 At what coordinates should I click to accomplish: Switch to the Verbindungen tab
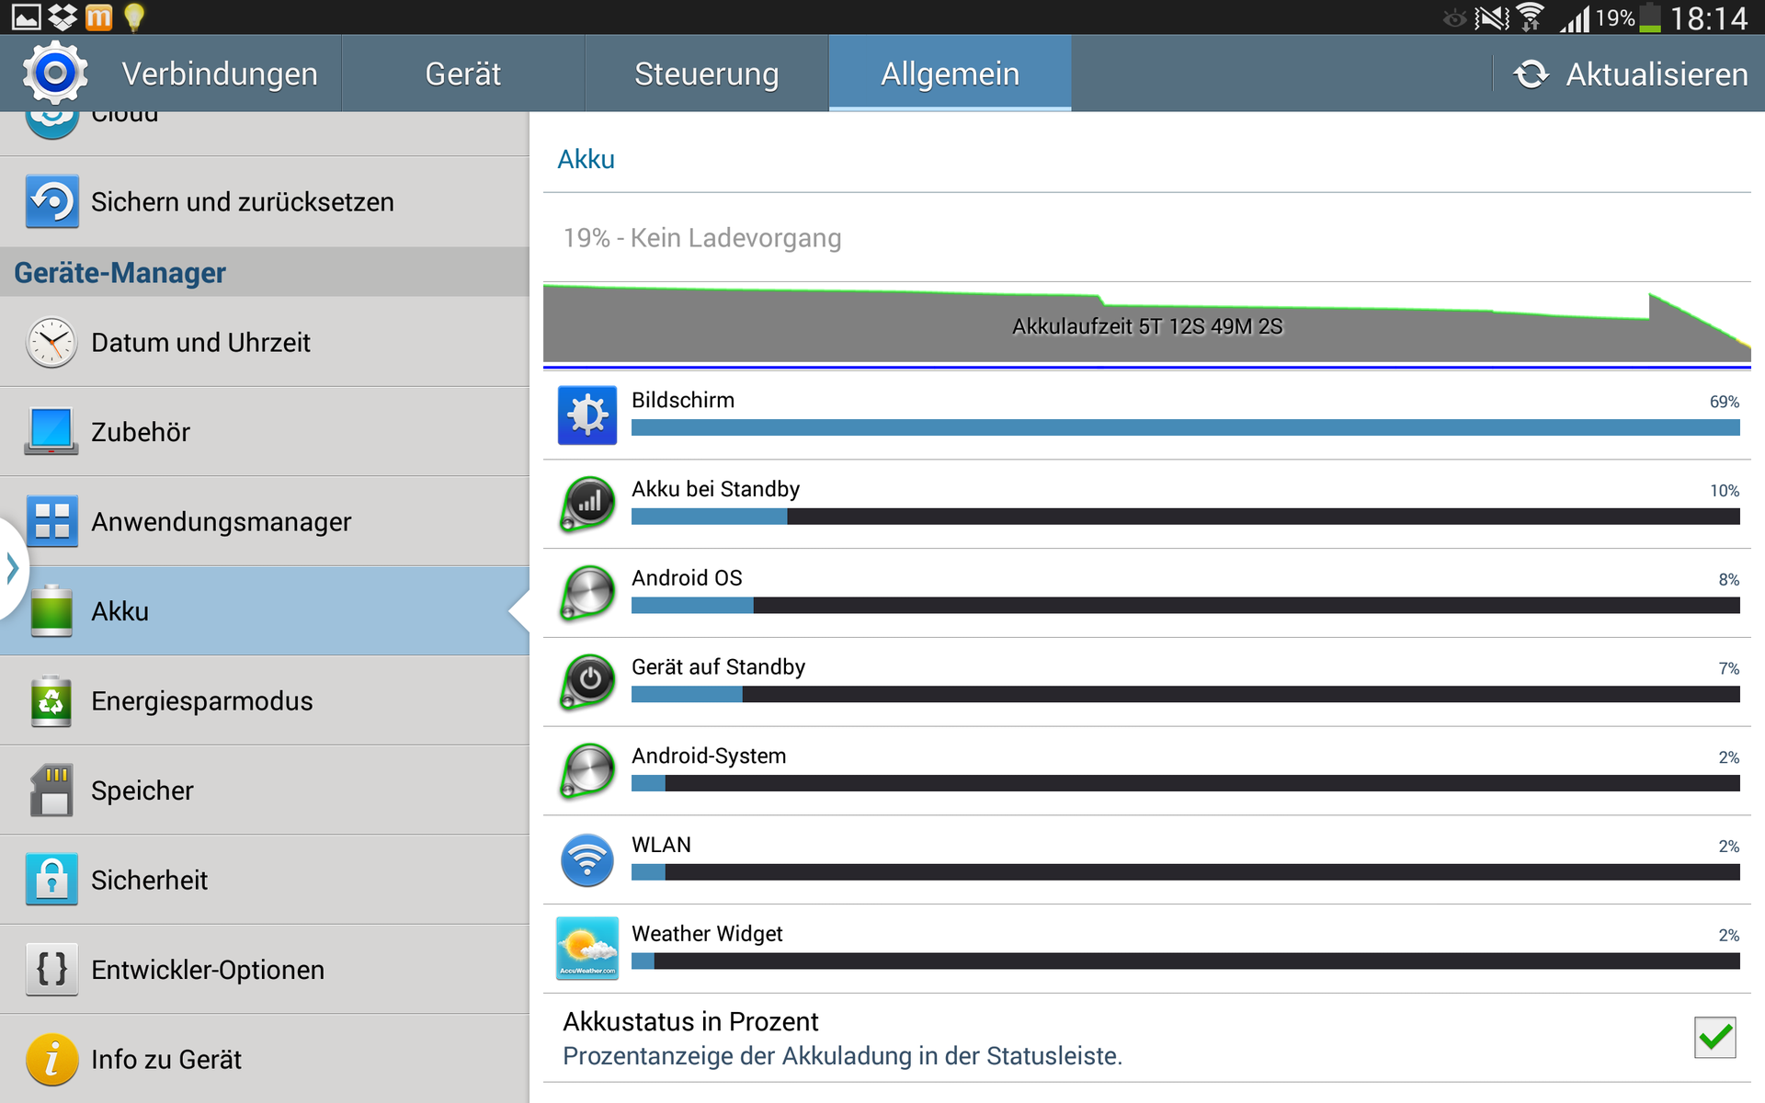click(x=220, y=74)
